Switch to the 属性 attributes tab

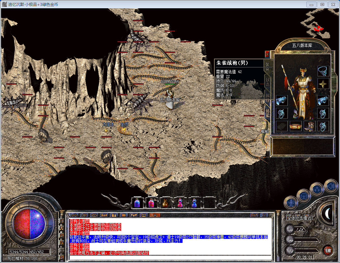tap(268, 97)
